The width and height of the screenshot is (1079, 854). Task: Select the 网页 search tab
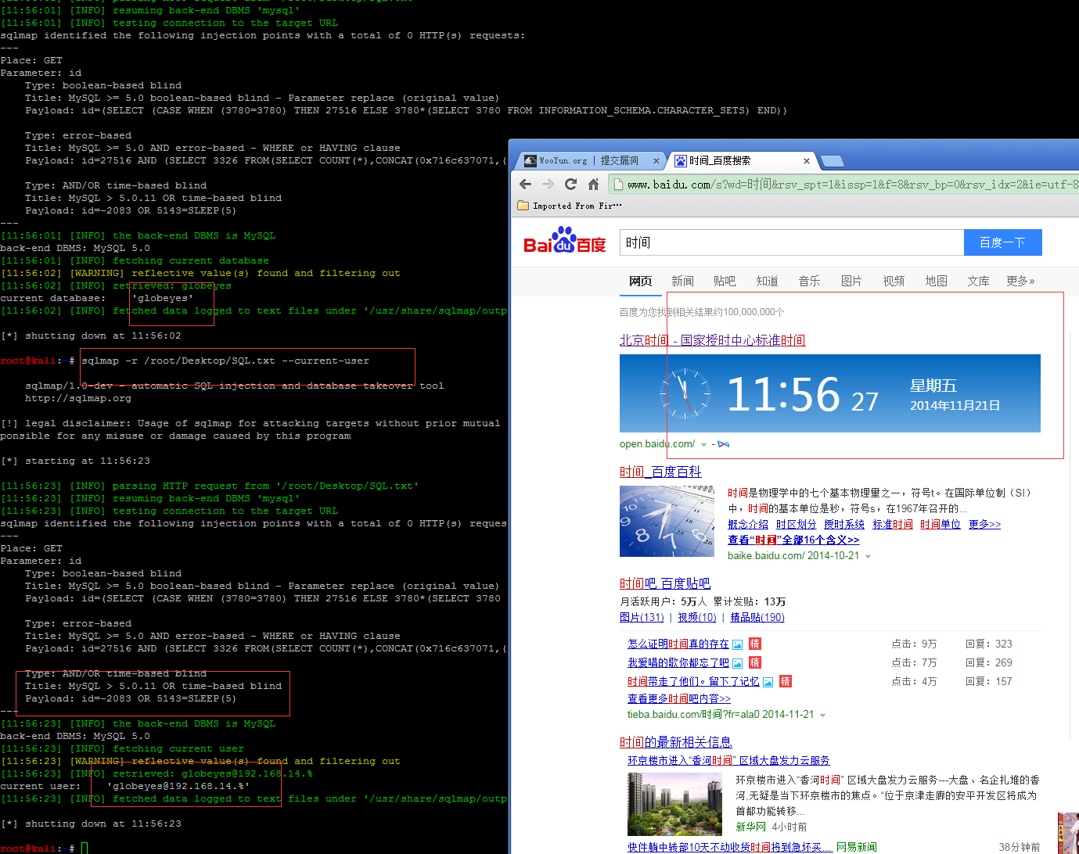(x=641, y=281)
